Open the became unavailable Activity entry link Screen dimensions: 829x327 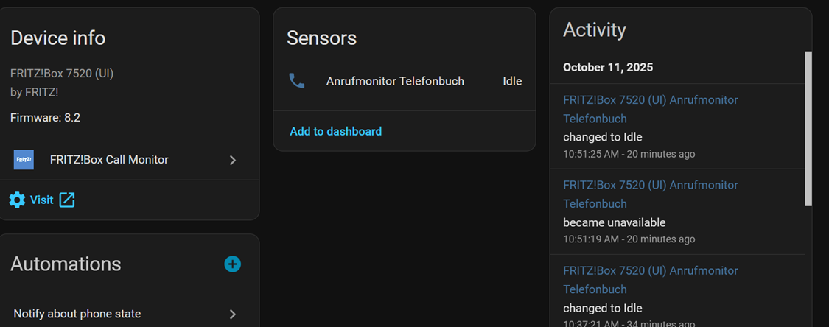click(650, 194)
